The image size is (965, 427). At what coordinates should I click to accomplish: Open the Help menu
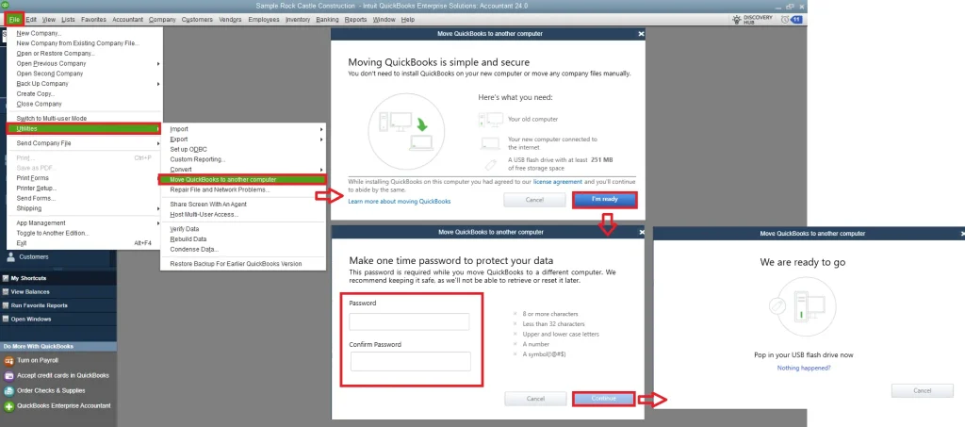408,20
